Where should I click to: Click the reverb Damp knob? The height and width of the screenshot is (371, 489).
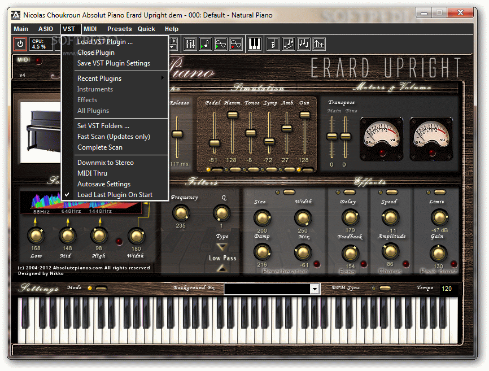[262, 252]
